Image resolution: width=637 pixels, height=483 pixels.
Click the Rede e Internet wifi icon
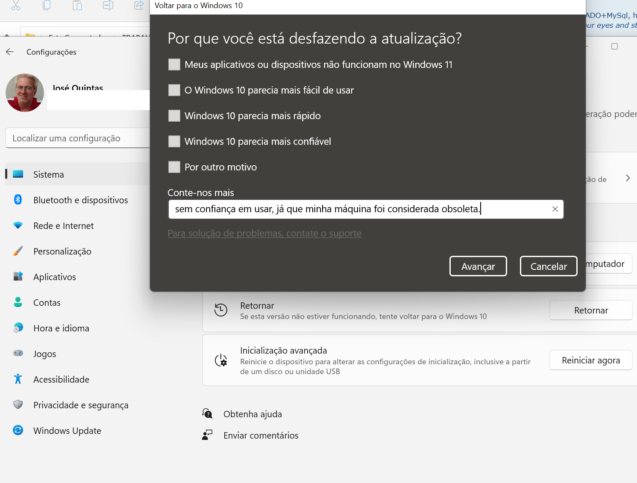tap(18, 225)
